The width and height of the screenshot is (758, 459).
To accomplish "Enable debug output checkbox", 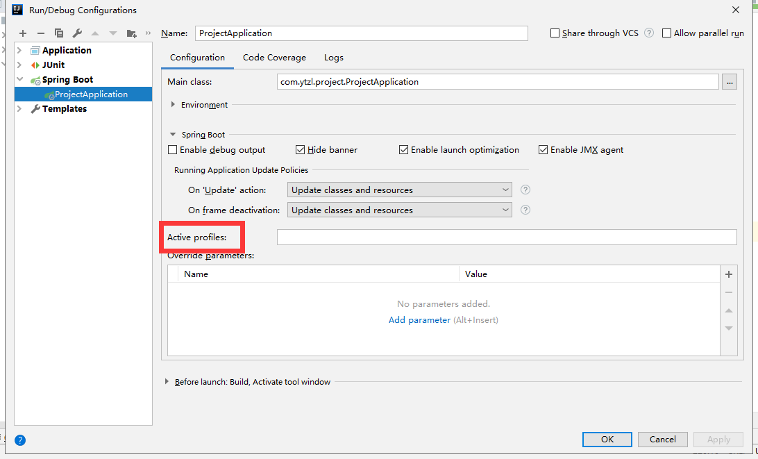I will 173,150.
